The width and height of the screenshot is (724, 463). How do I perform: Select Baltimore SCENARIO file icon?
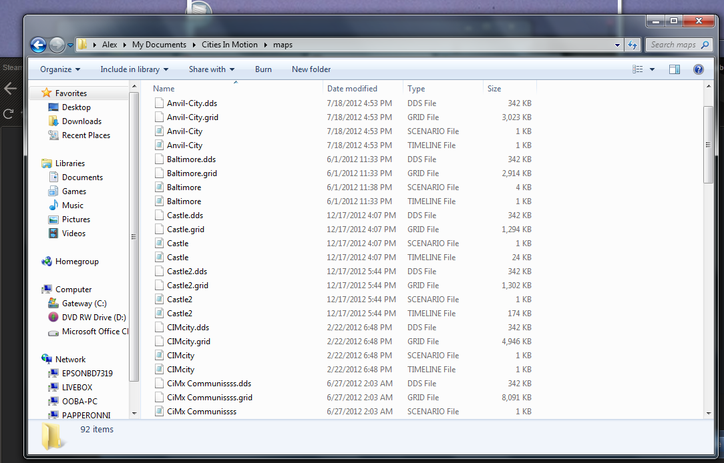tap(160, 187)
